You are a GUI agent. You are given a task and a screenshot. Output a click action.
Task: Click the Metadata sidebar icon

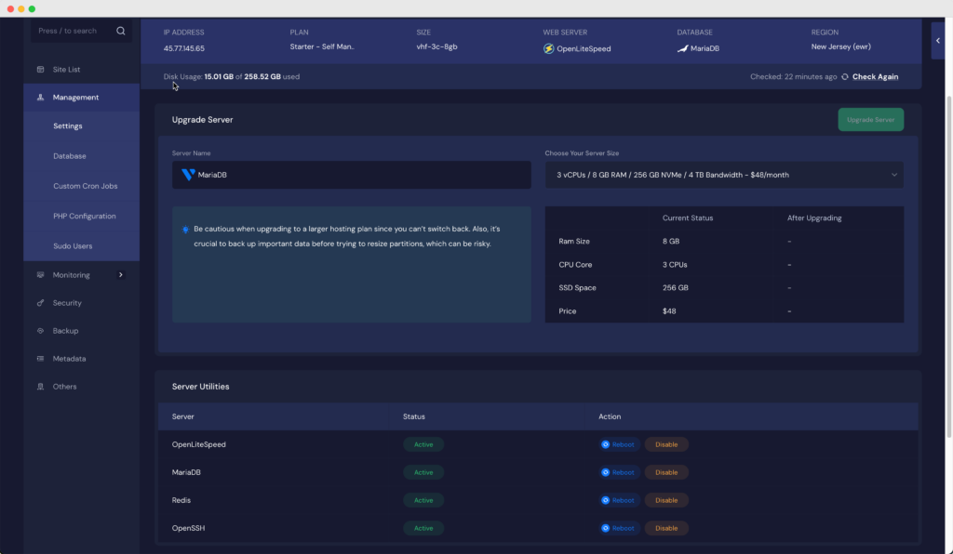pos(40,359)
